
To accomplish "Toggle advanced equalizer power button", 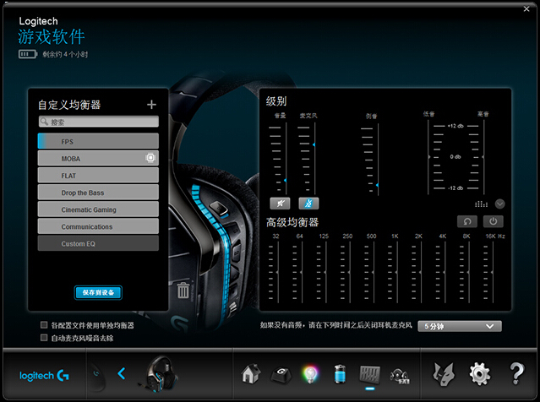I will click(493, 221).
